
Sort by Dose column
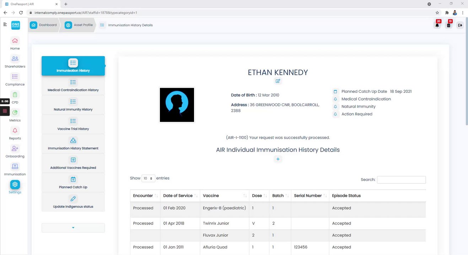(x=259, y=195)
